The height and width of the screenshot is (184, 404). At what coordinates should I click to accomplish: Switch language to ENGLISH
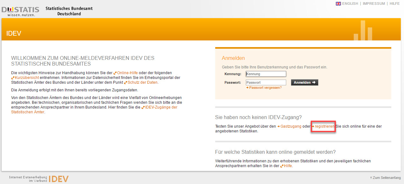click(350, 4)
